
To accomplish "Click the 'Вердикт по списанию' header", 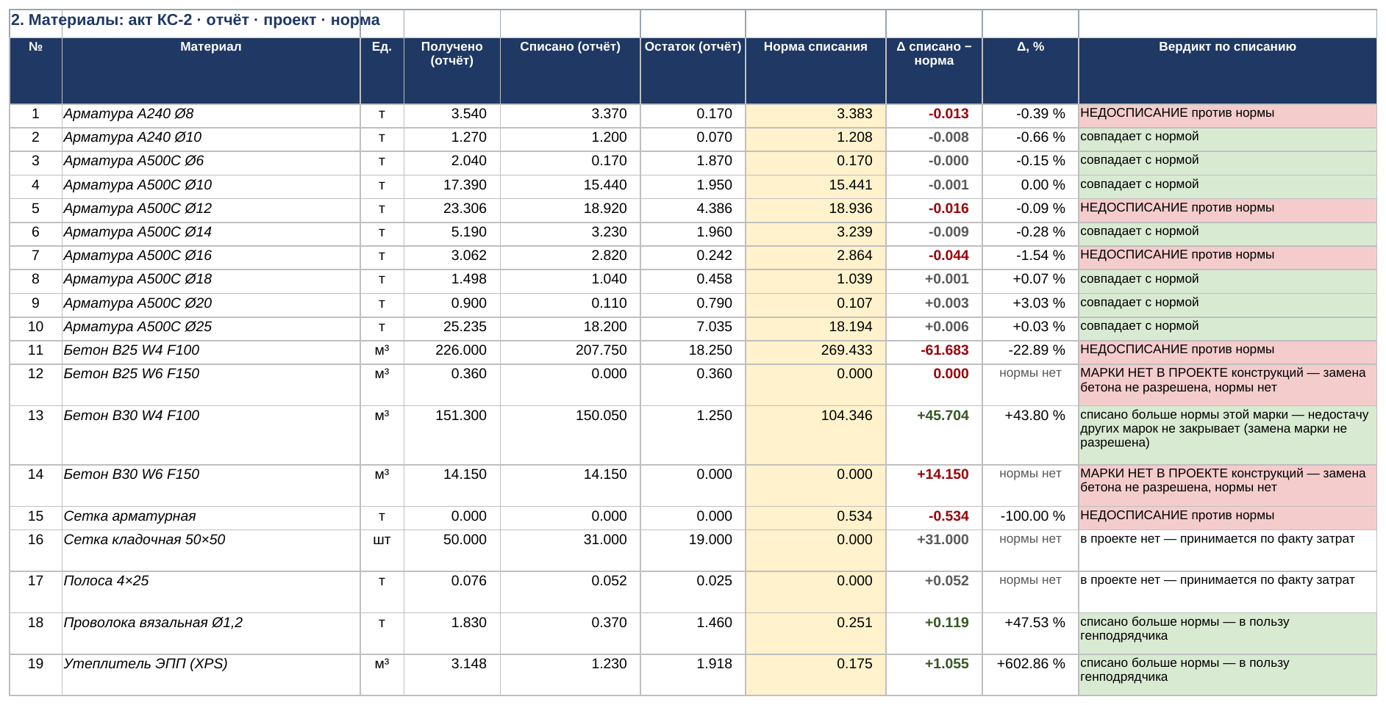I will tap(1228, 71).
